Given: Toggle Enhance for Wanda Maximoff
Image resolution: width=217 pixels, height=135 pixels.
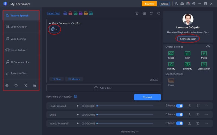Looking at the screenshot, I should pyautogui.click(x=180, y=123).
